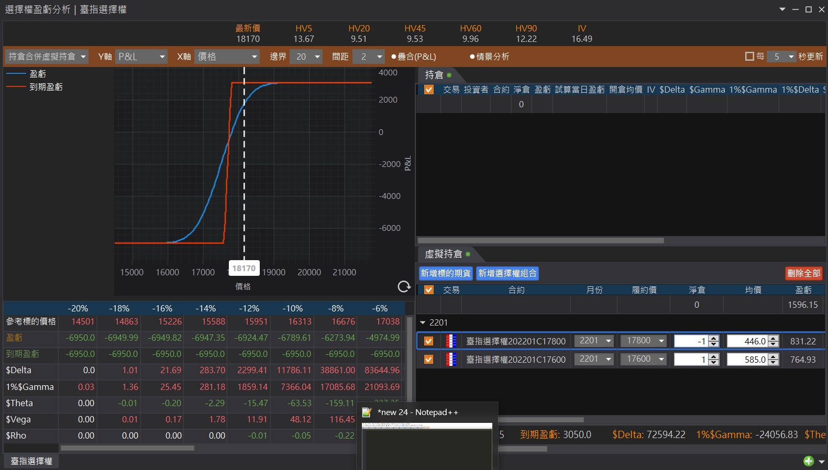Screen dimensions: 828x470
Task: Click the scenario table horizontal scrollbar
Action: [128, 448]
